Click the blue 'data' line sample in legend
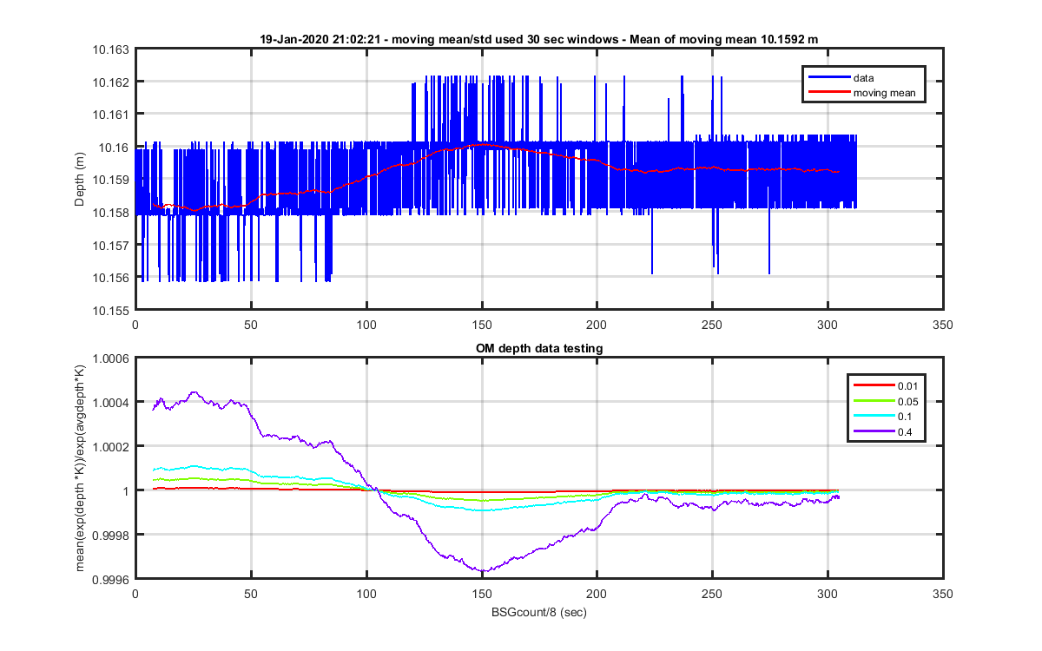This screenshot has width=1042, height=651. (x=828, y=78)
